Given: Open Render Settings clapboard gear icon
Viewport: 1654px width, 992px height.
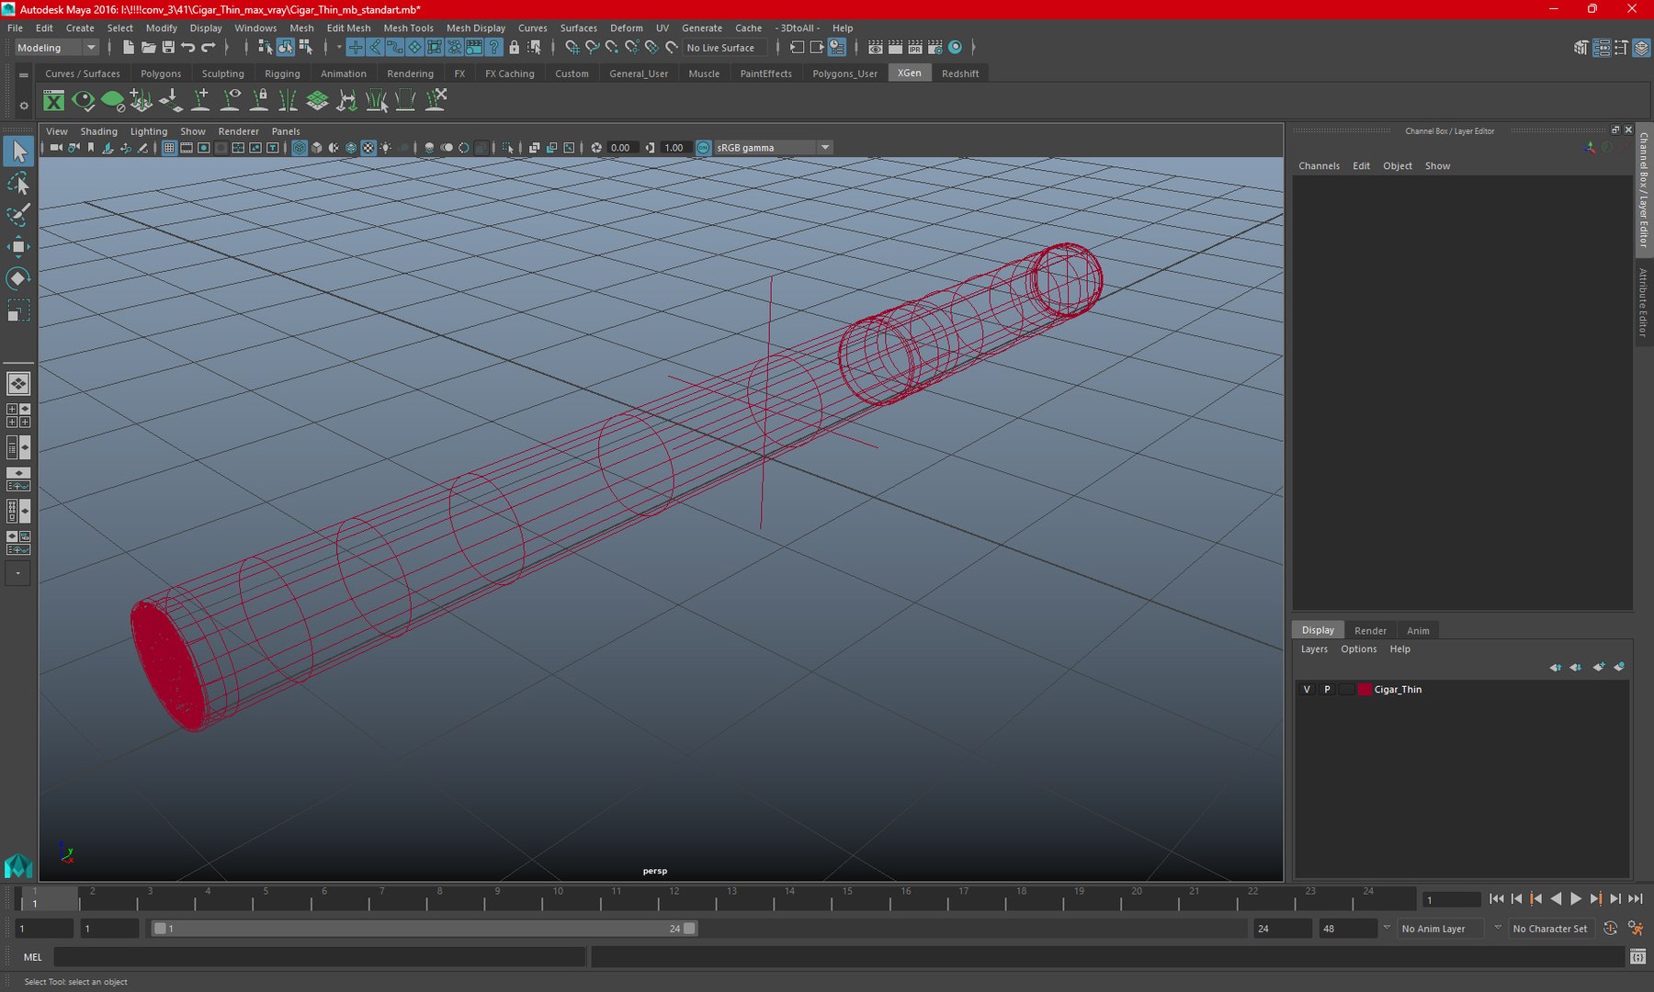Looking at the screenshot, I should click(x=935, y=47).
